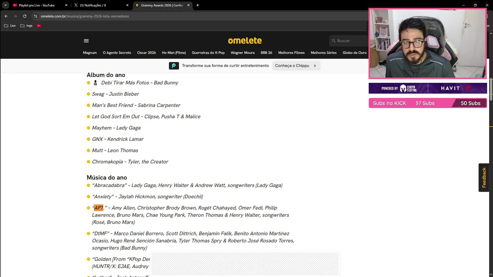493x277 pixels.
Task: Click 'Let God Sort Em Out' entry
Action: click(146, 117)
